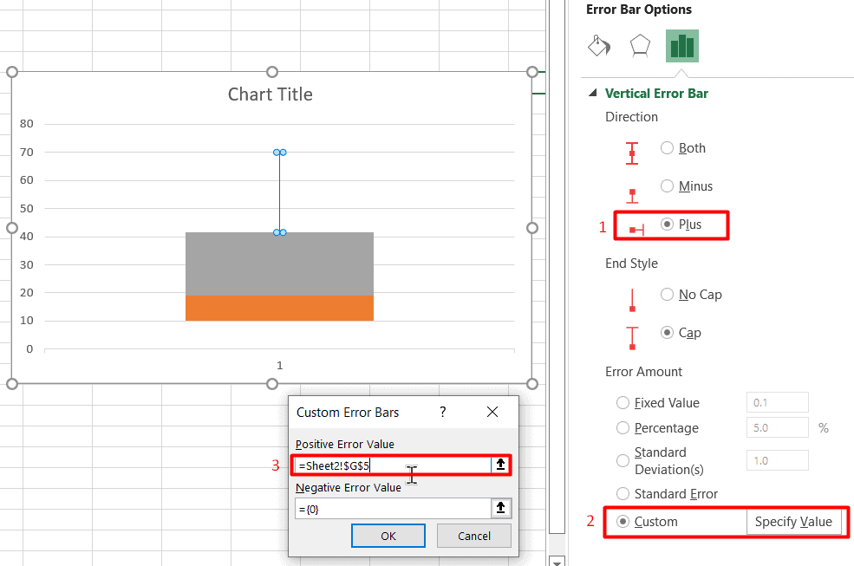Click the collapse arrow beside Positive Error Value
This screenshot has height=566, width=854.
pos(500,465)
